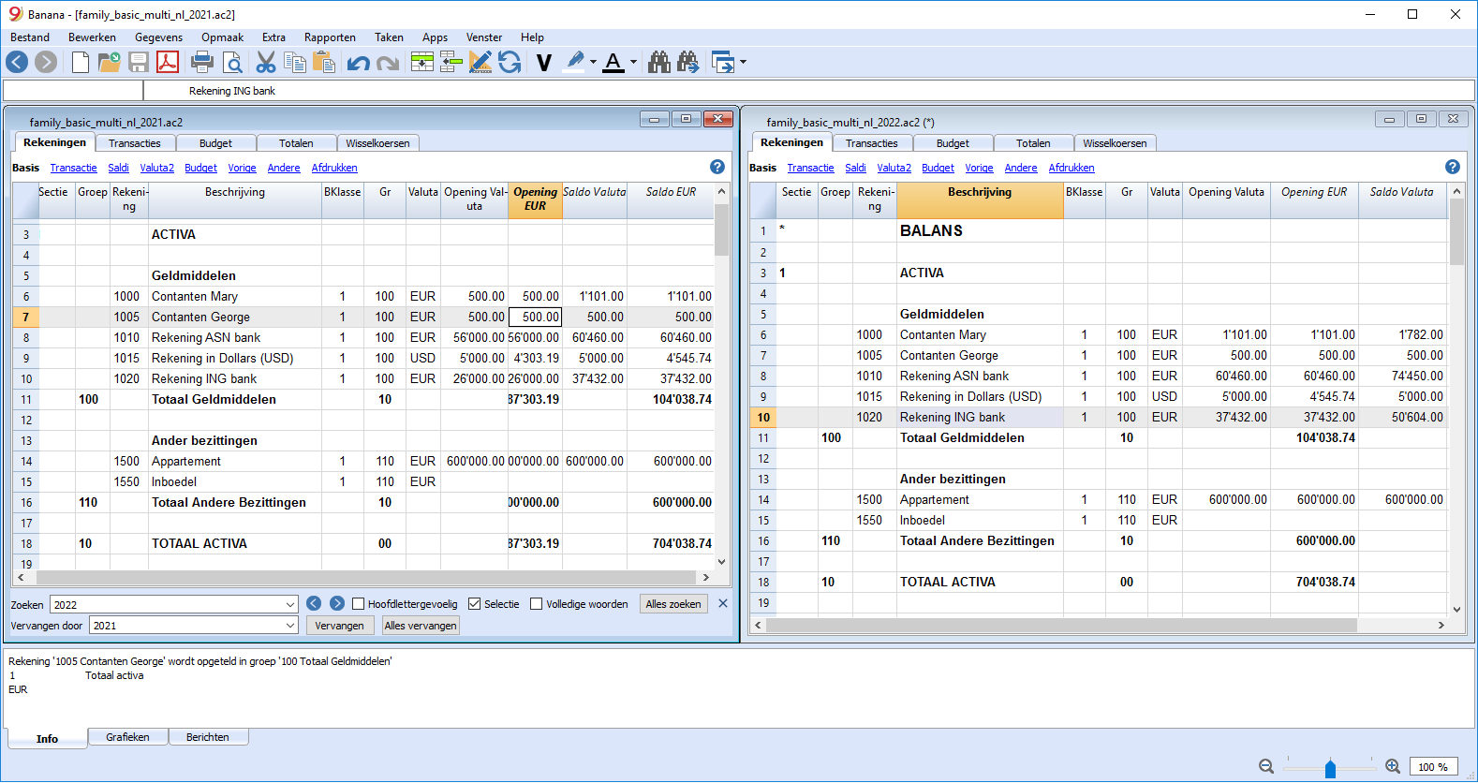Open Budget tab in 2022 file
1478x783 pixels.
tap(953, 143)
